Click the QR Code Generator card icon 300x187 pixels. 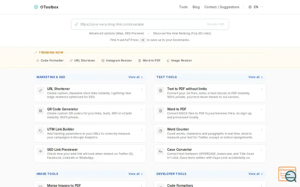40,111
